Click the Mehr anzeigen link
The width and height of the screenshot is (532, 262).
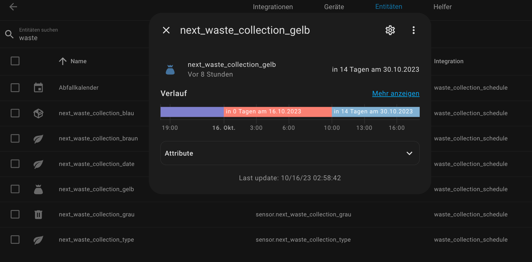click(x=396, y=94)
